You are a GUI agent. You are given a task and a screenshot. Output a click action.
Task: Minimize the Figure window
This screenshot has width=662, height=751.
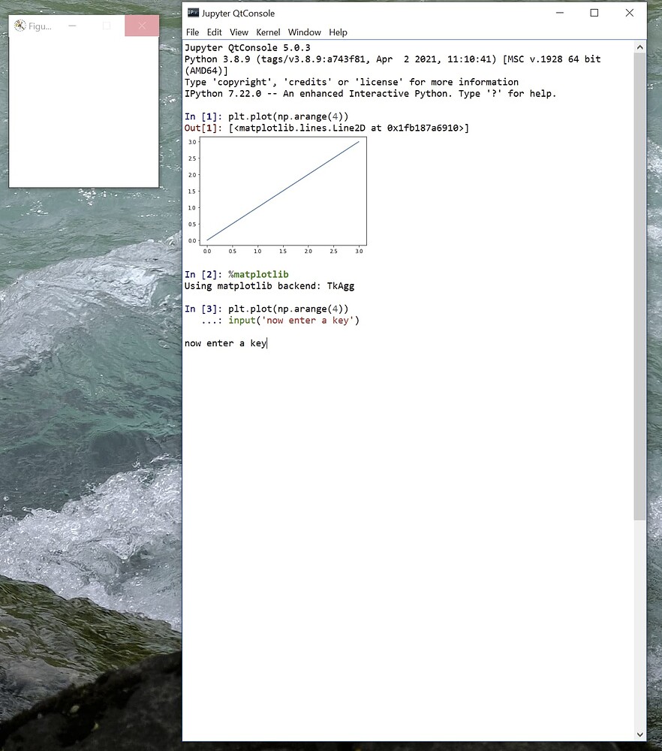(72, 26)
